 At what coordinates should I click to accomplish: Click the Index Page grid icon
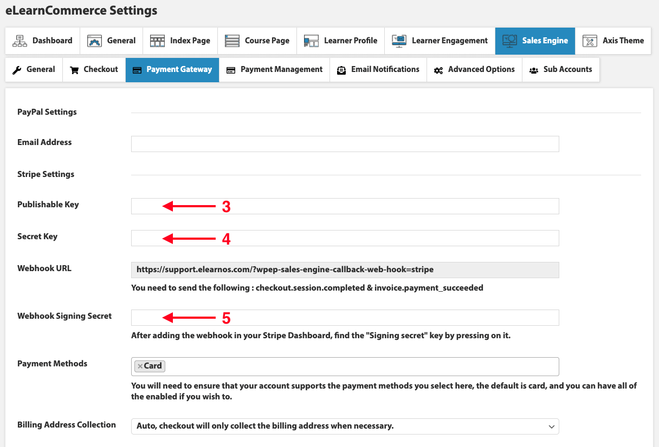[157, 41]
